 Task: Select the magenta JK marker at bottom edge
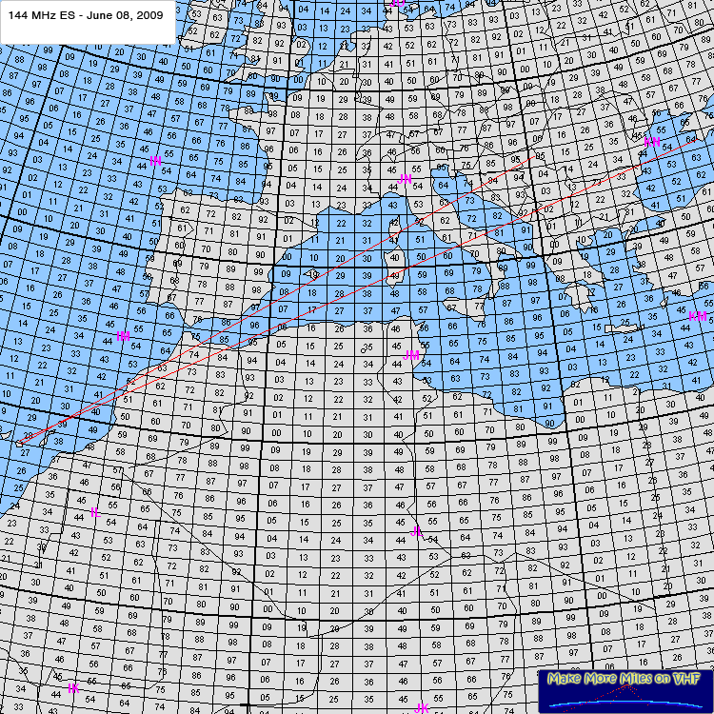(422, 707)
